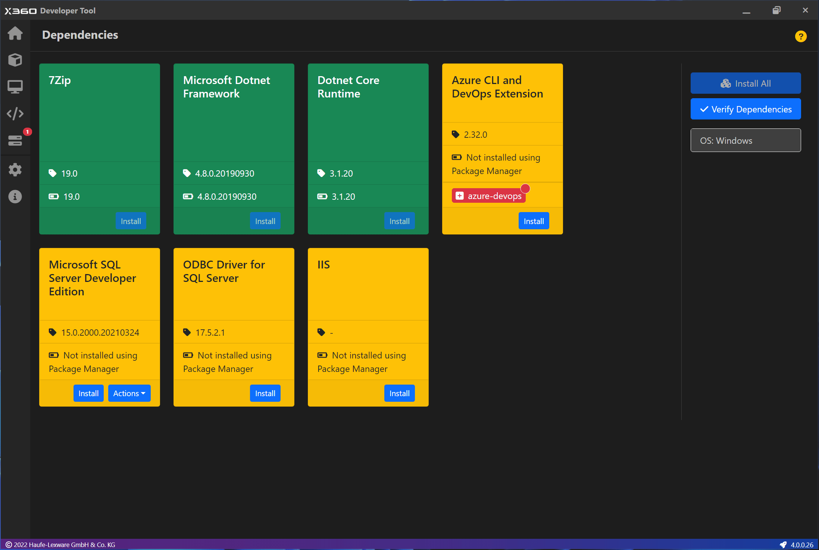Click version 4.0.0.26 in status bar
Image resolution: width=819 pixels, height=550 pixels.
(x=802, y=544)
